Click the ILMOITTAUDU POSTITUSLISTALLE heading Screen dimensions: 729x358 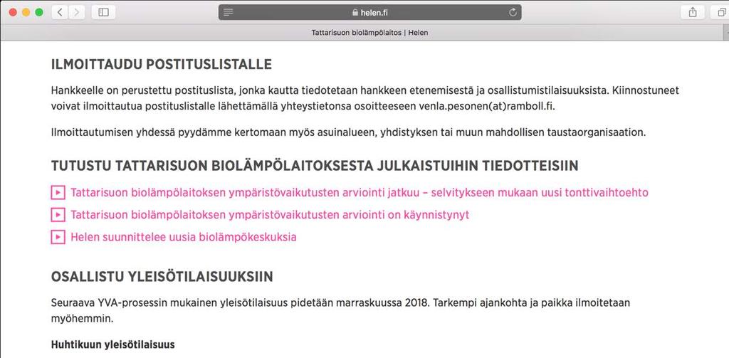(x=162, y=65)
